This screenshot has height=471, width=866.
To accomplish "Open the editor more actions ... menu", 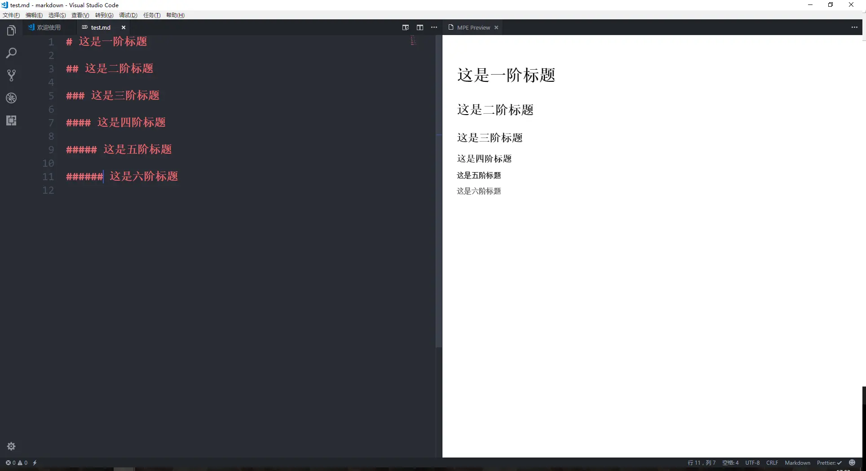I will pos(434,27).
